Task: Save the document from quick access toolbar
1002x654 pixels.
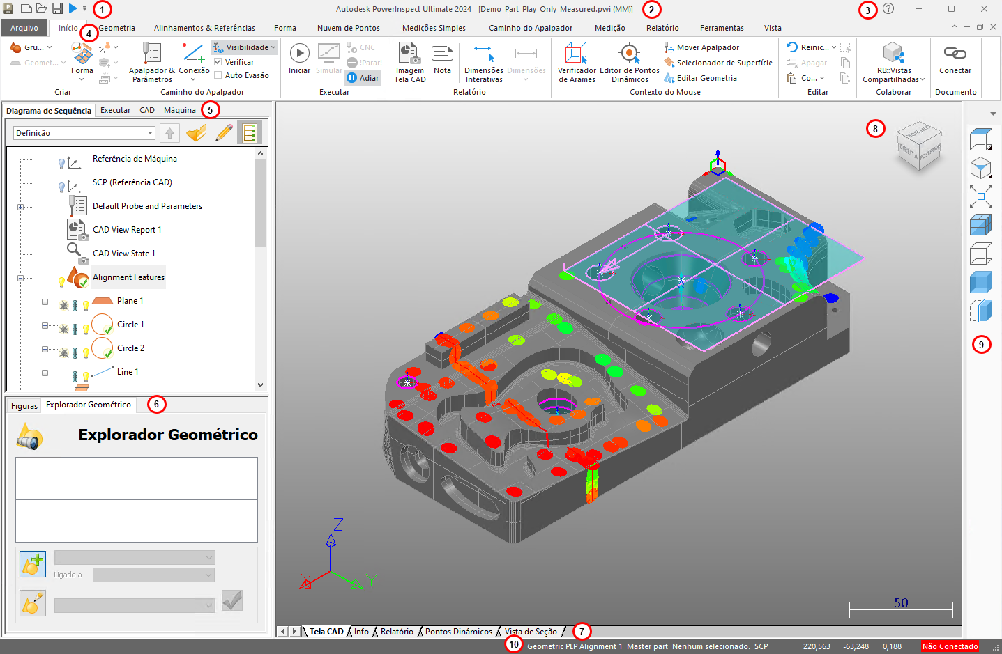Action: point(57,9)
